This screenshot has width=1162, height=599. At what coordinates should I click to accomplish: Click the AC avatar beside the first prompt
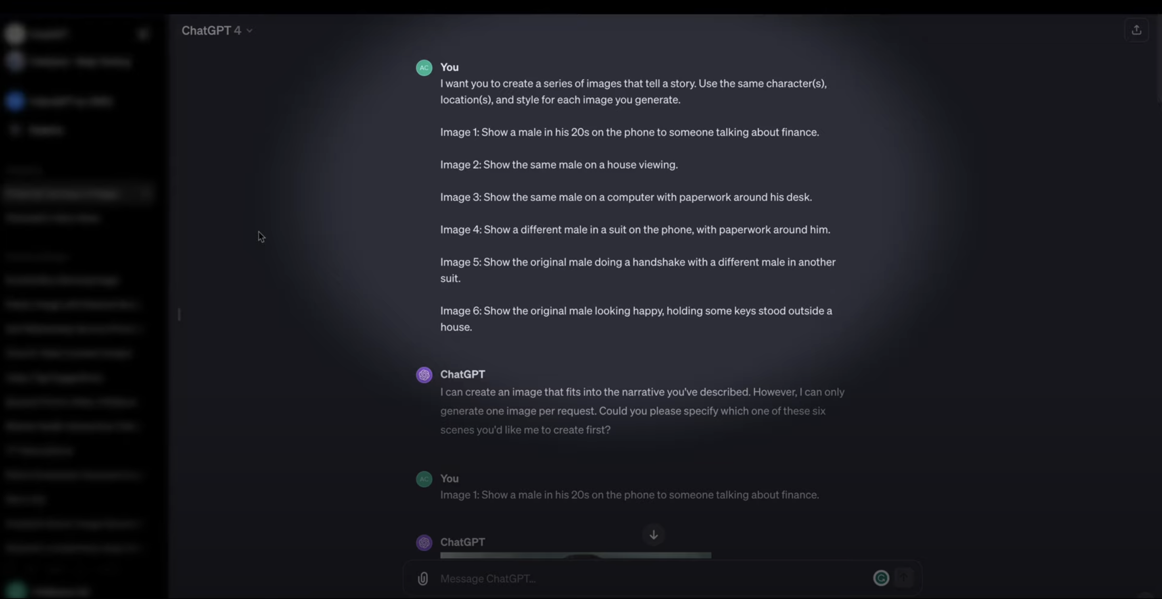coord(424,68)
